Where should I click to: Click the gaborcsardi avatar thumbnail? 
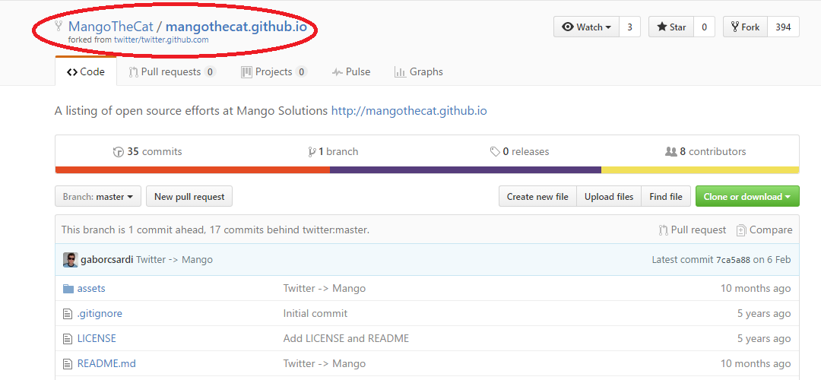[x=71, y=260]
